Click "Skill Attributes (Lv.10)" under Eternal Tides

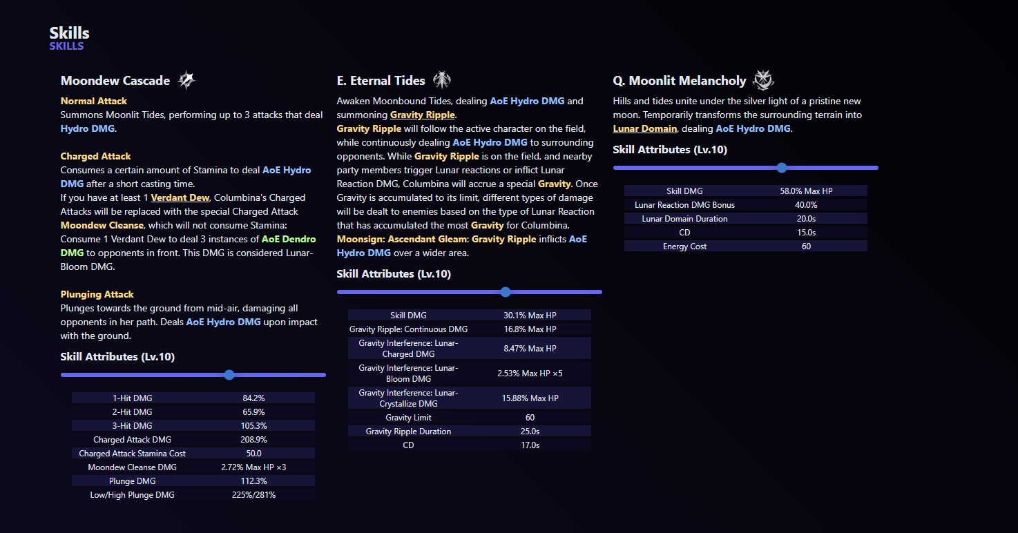394,274
